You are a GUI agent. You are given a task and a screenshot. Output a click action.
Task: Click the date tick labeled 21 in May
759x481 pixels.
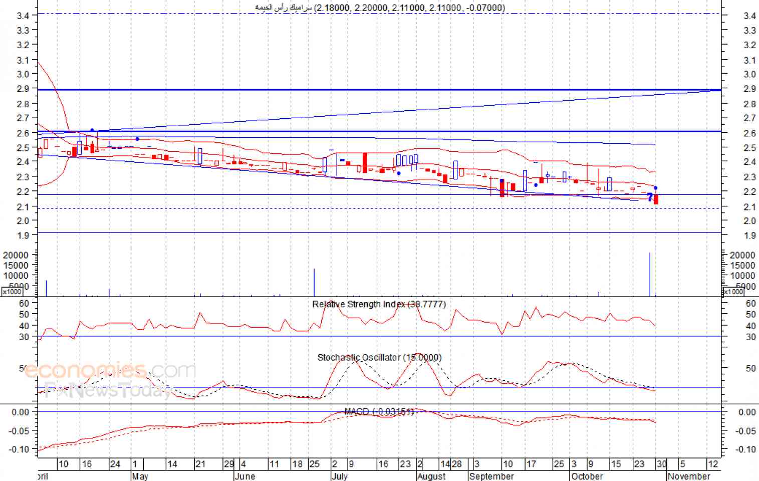point(200,464)
